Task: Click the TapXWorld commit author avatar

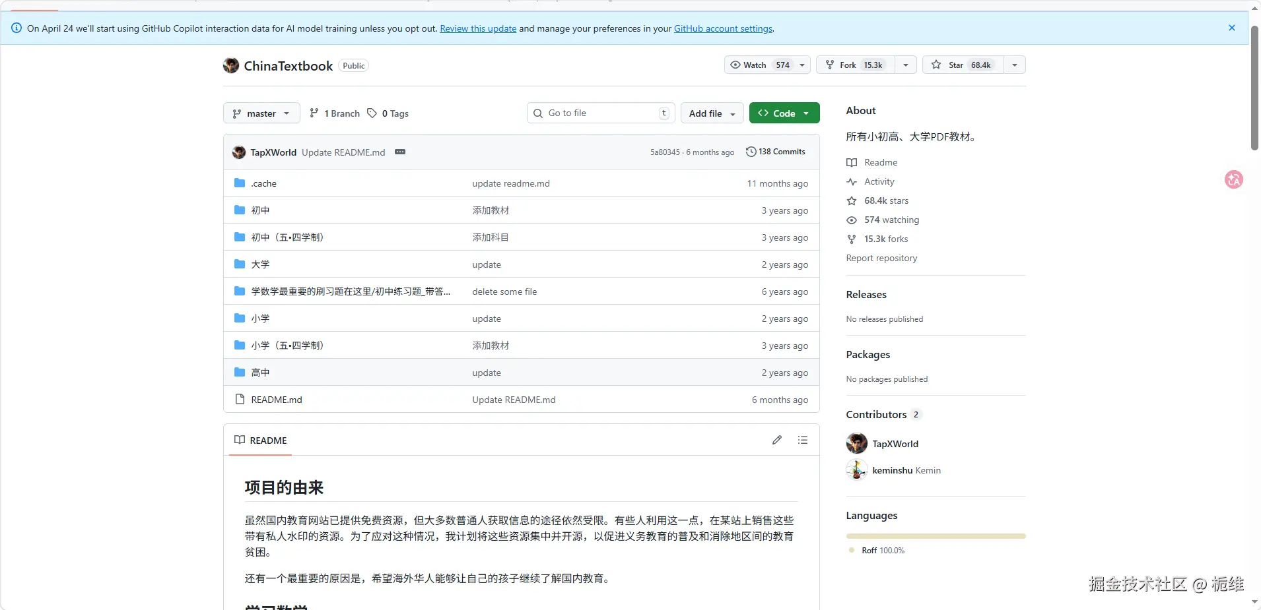Action: click(x=239, y=152)
